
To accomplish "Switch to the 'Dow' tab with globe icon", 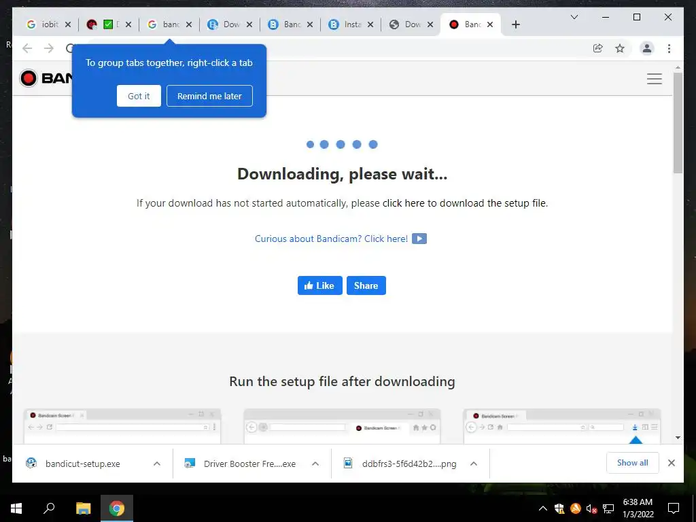I will point(406,24).
